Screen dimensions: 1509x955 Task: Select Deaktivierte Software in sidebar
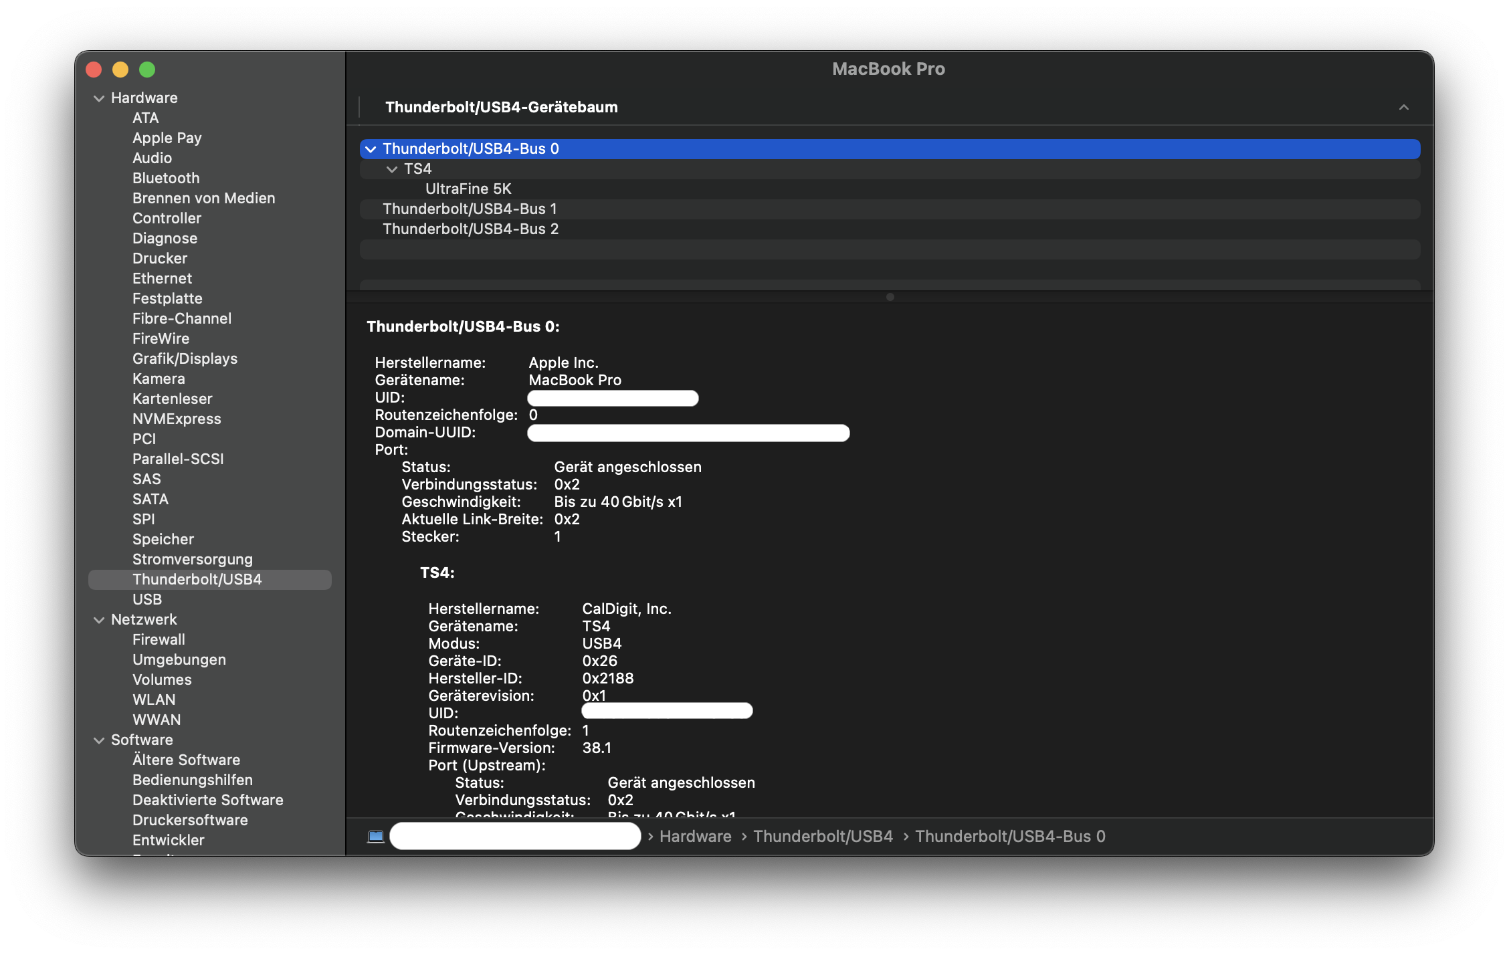point(208,800)
